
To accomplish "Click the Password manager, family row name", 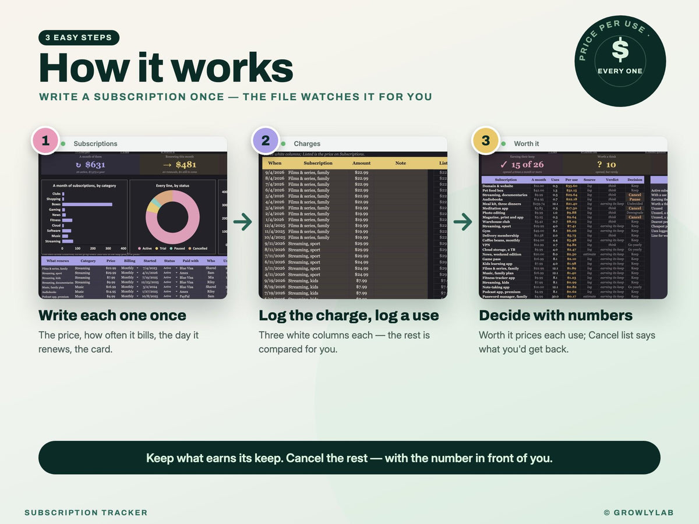I will 504,296.
